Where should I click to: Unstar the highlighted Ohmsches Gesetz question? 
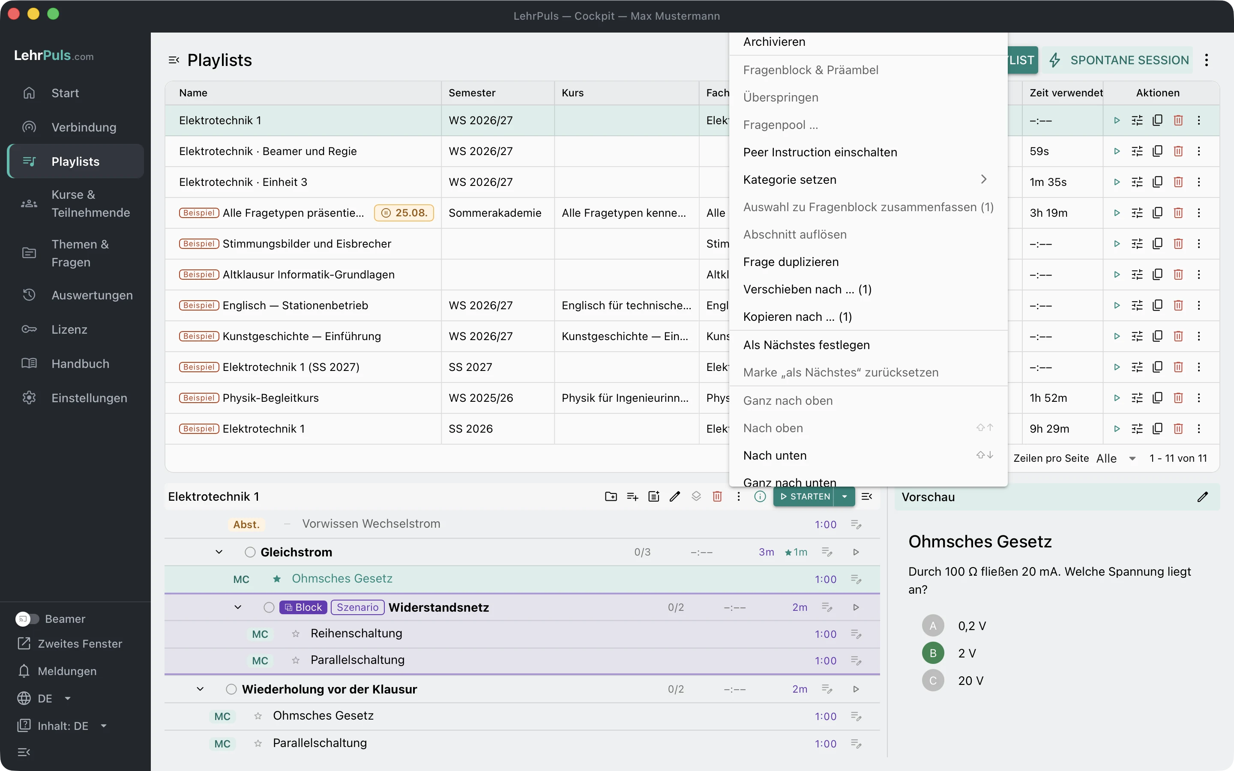[x=277, y=579]
